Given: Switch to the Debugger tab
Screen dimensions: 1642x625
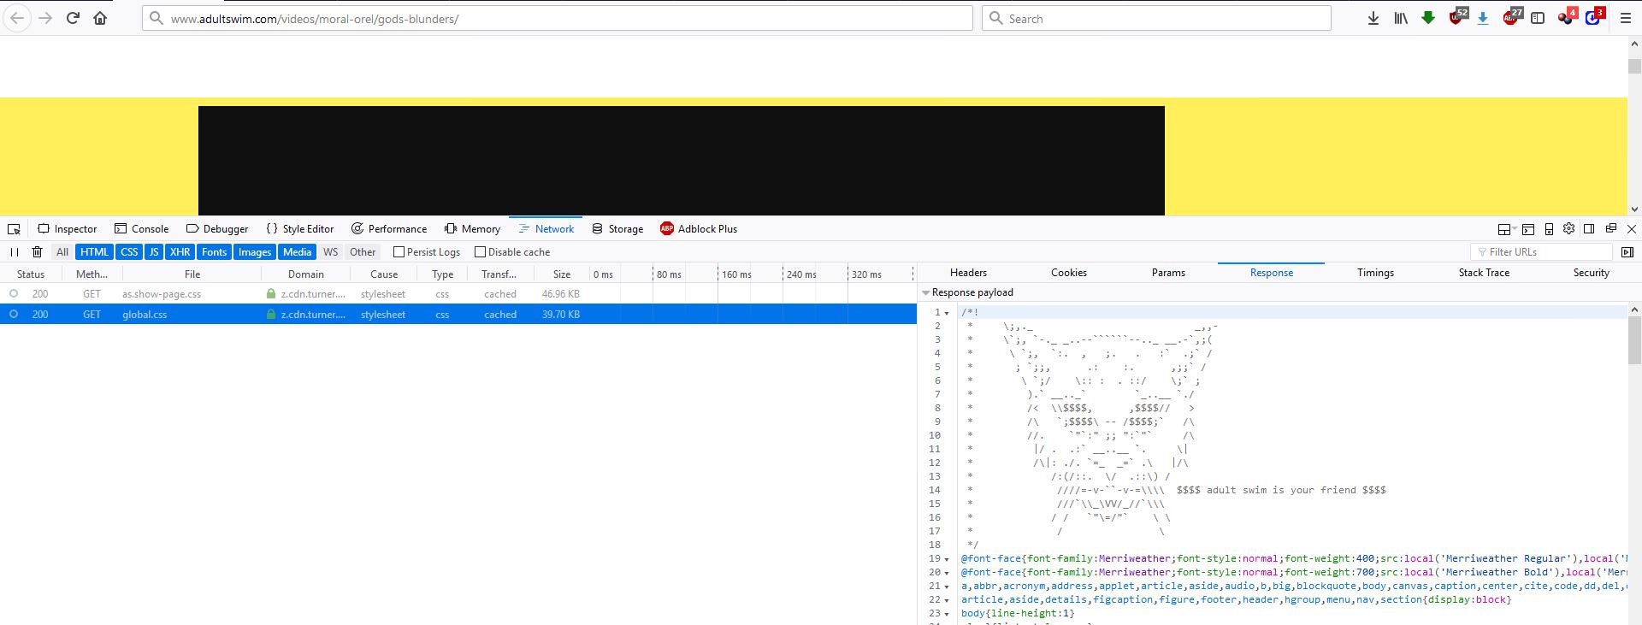Looking at the screenshot, I should pyautogui.click(x=217, y=229).
